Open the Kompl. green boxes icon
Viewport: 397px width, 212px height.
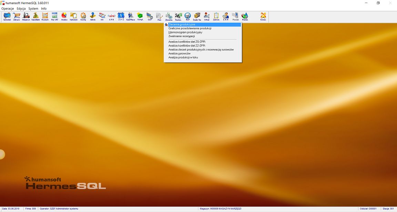click(x=140, y=16)
